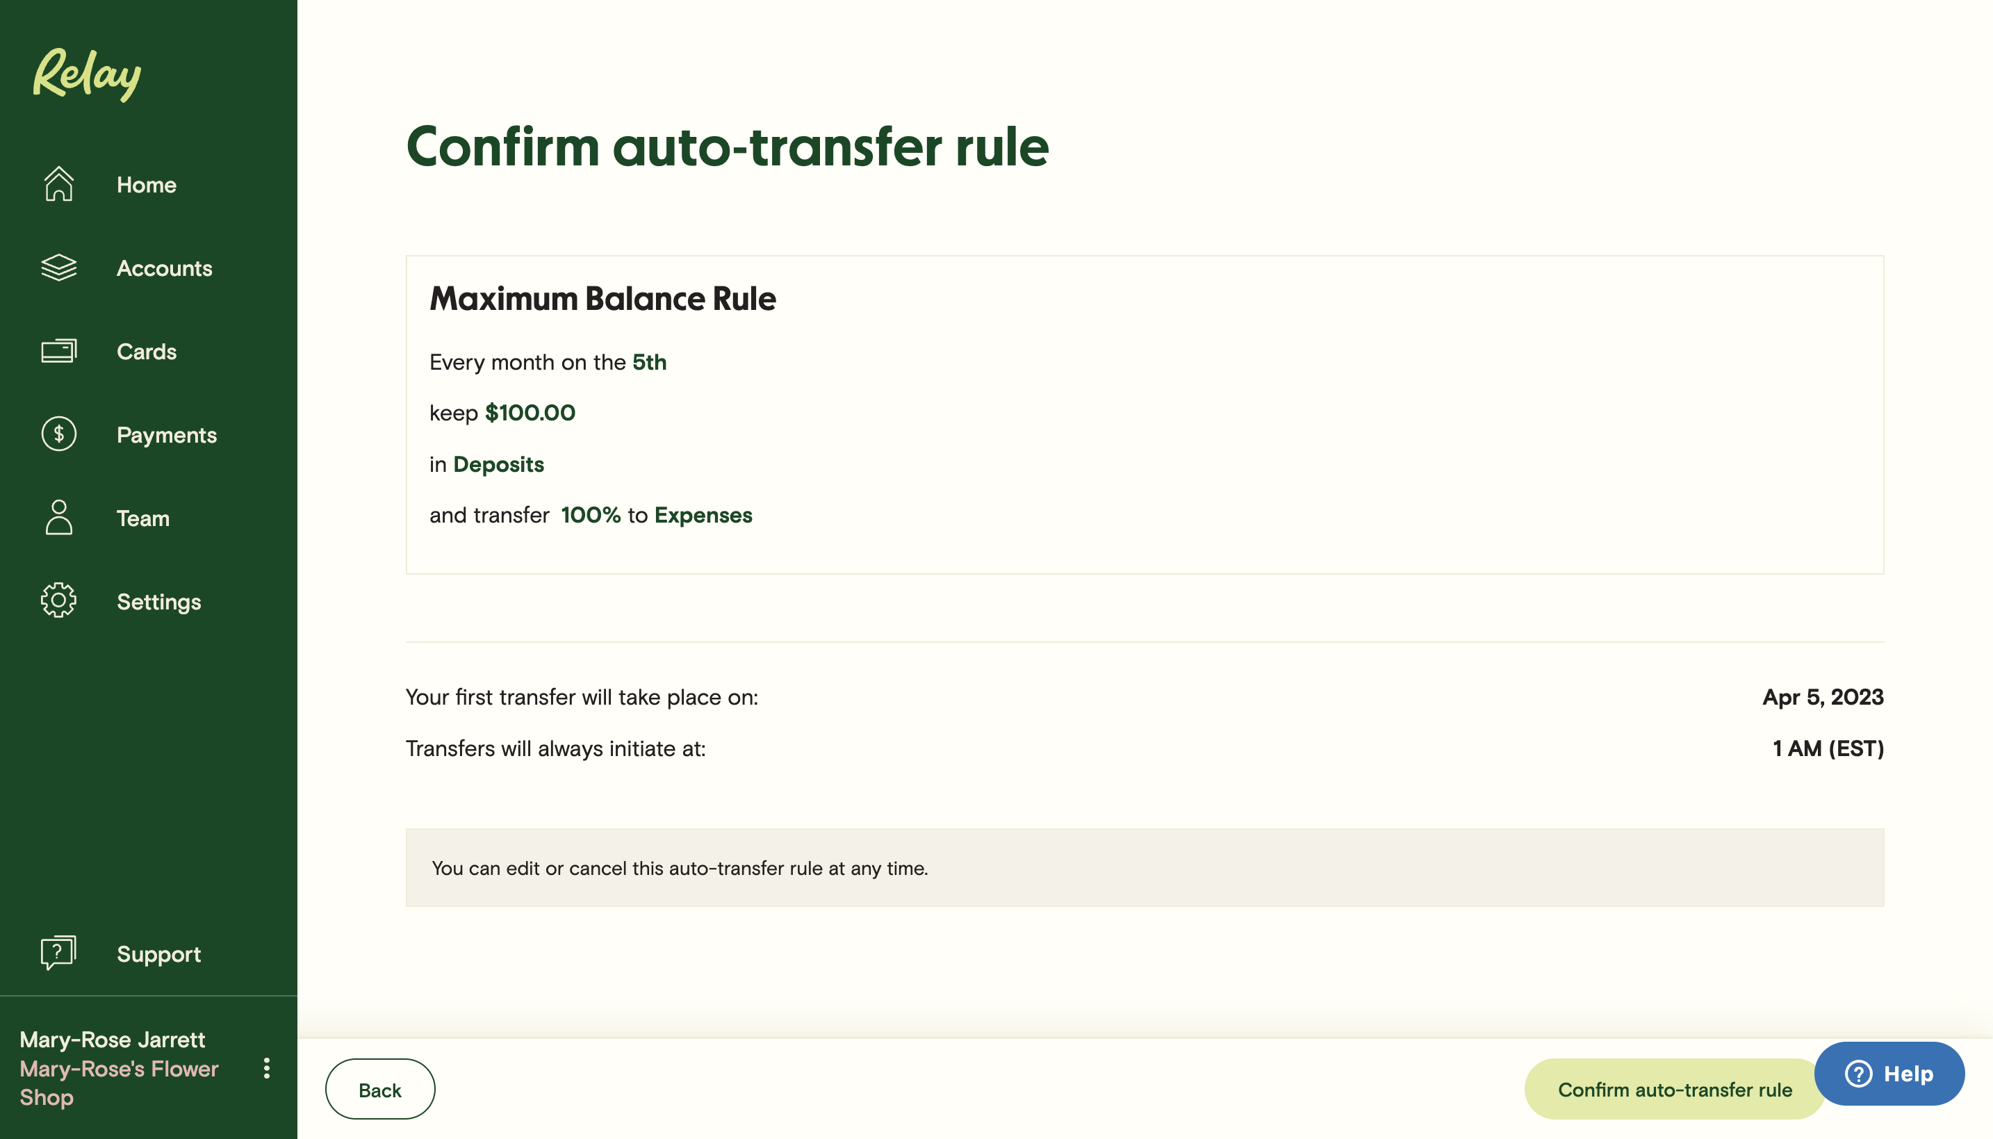Edit the keep amount of $100.00

529,412
